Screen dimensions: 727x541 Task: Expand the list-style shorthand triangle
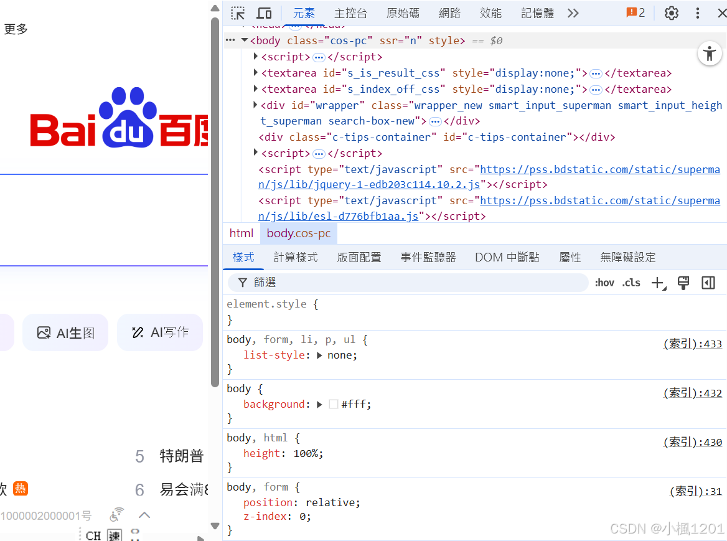tap(319, 355)
